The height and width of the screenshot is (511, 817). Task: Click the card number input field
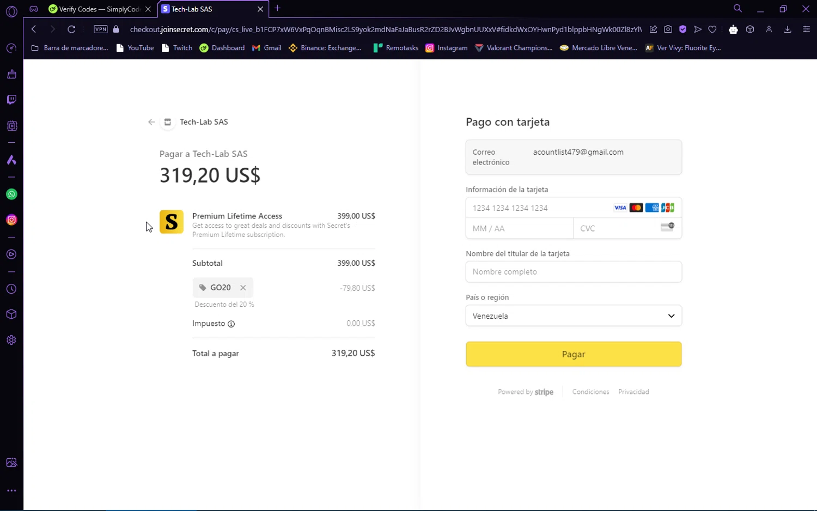[x=539, y=208]
